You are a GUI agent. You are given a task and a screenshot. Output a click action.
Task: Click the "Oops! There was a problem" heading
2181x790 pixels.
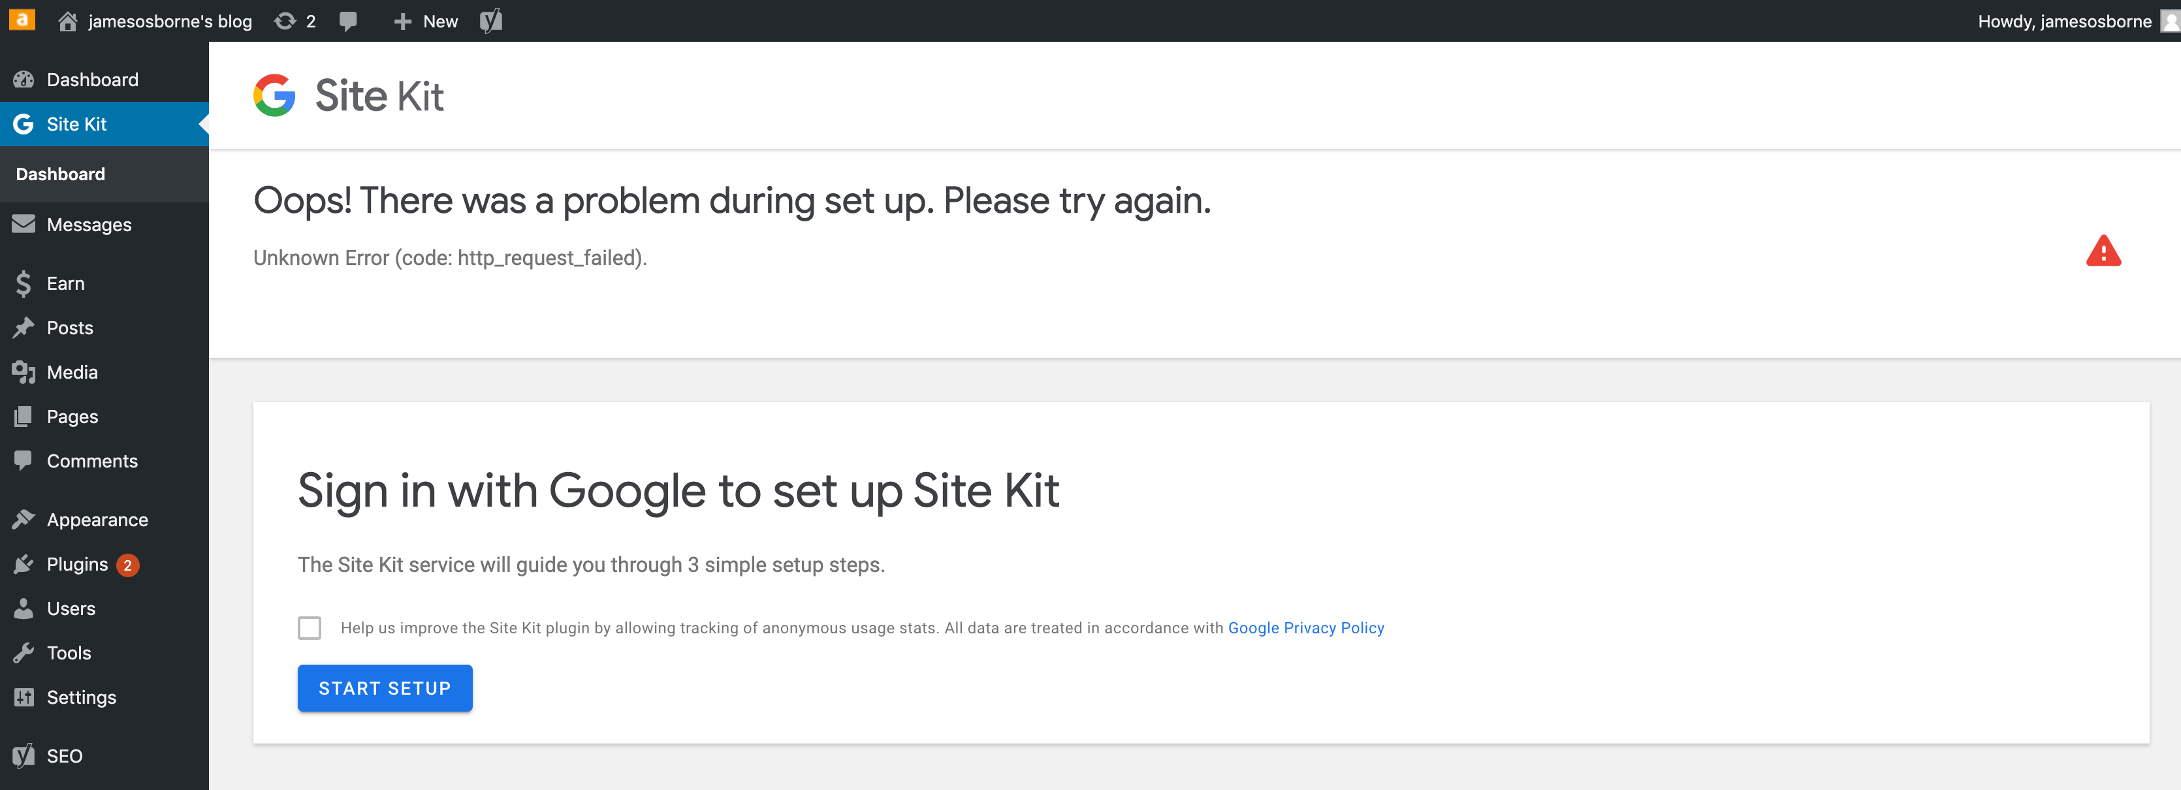tap(733, 202)
